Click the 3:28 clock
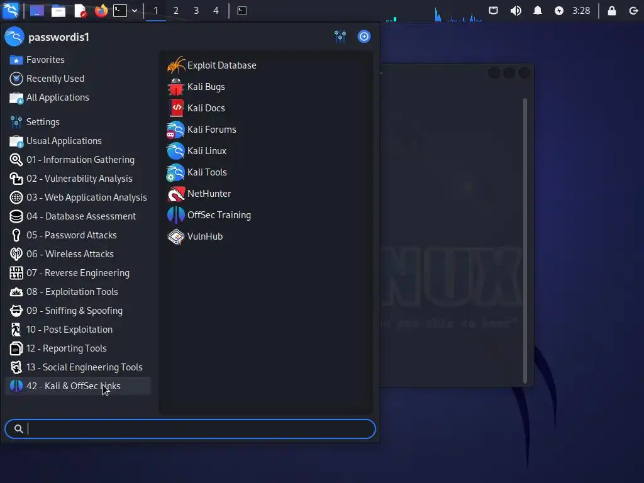 (x=581, y=11)
